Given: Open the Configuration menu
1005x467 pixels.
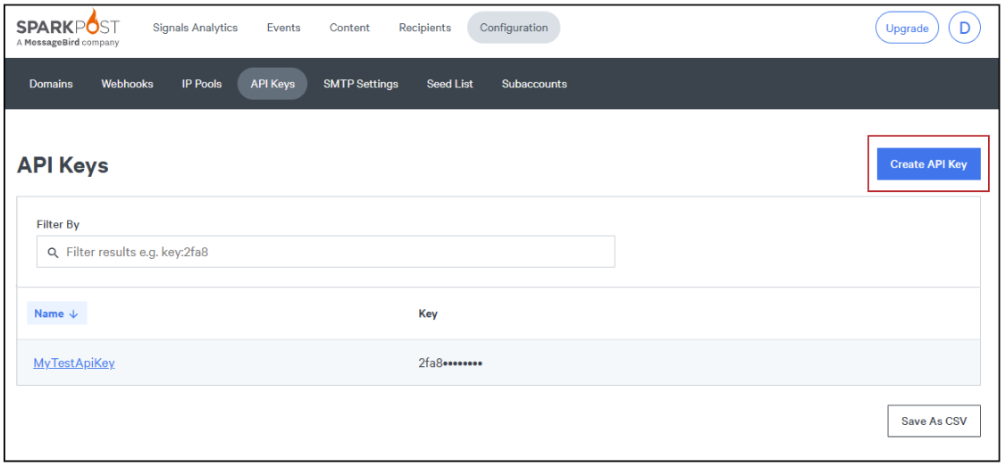Looking at the screenshot, I should point(514,28).
